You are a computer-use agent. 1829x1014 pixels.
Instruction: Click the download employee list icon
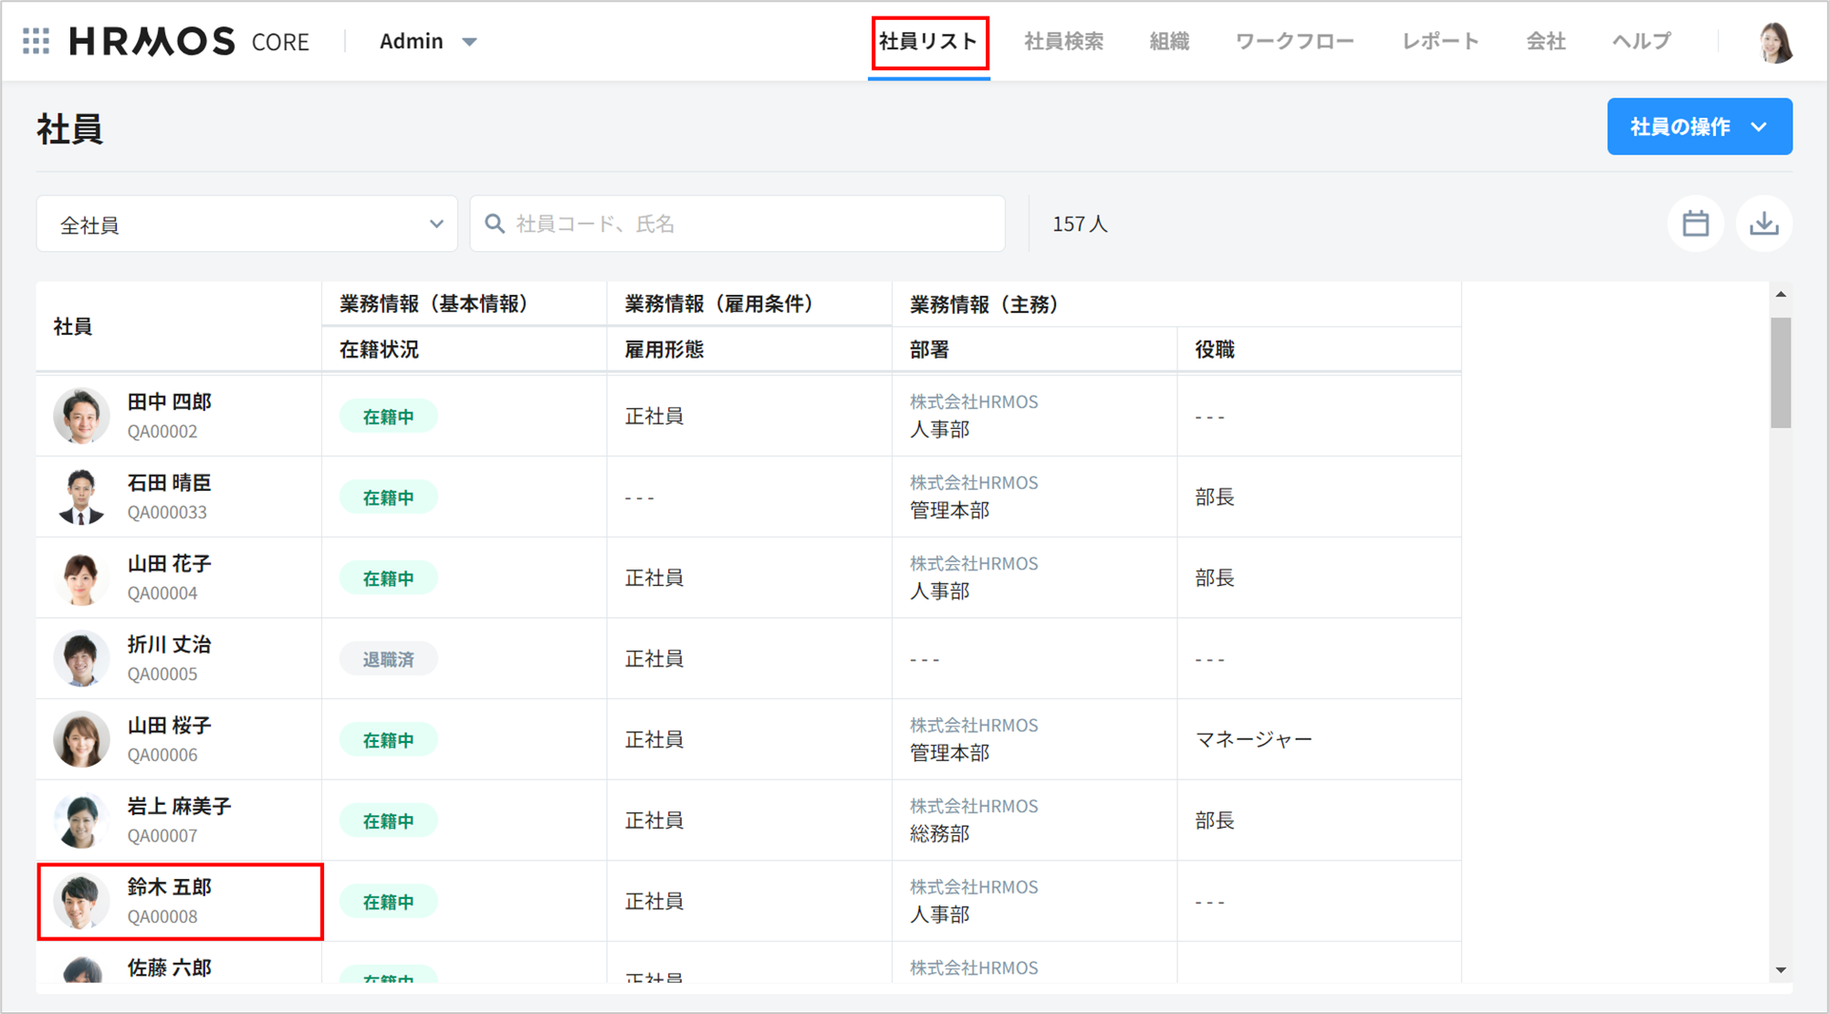click(x=1763, y=224)
